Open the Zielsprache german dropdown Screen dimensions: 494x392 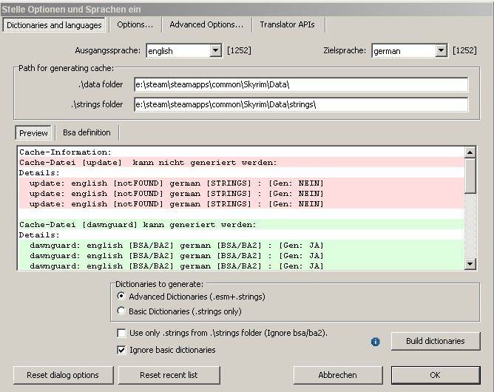point(441,51)
